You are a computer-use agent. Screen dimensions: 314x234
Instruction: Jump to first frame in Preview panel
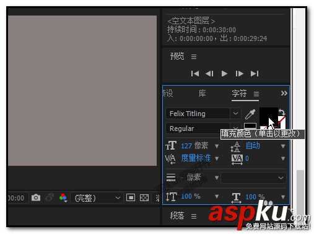[195, 74]
